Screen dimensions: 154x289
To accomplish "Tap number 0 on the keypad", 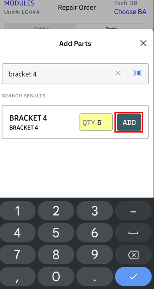I will 56,277.
